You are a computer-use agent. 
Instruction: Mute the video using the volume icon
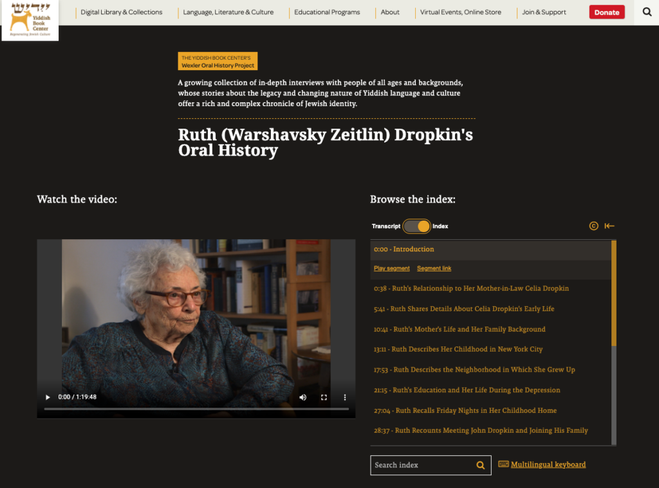click(x=302, y=397)
